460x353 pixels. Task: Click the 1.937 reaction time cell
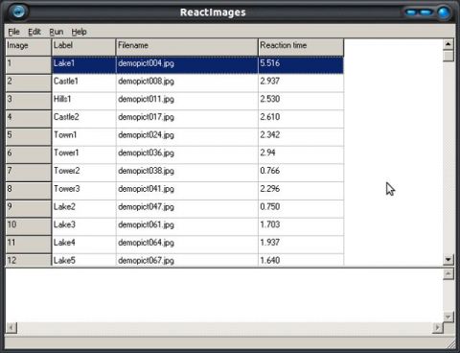(x=301, y=245)
